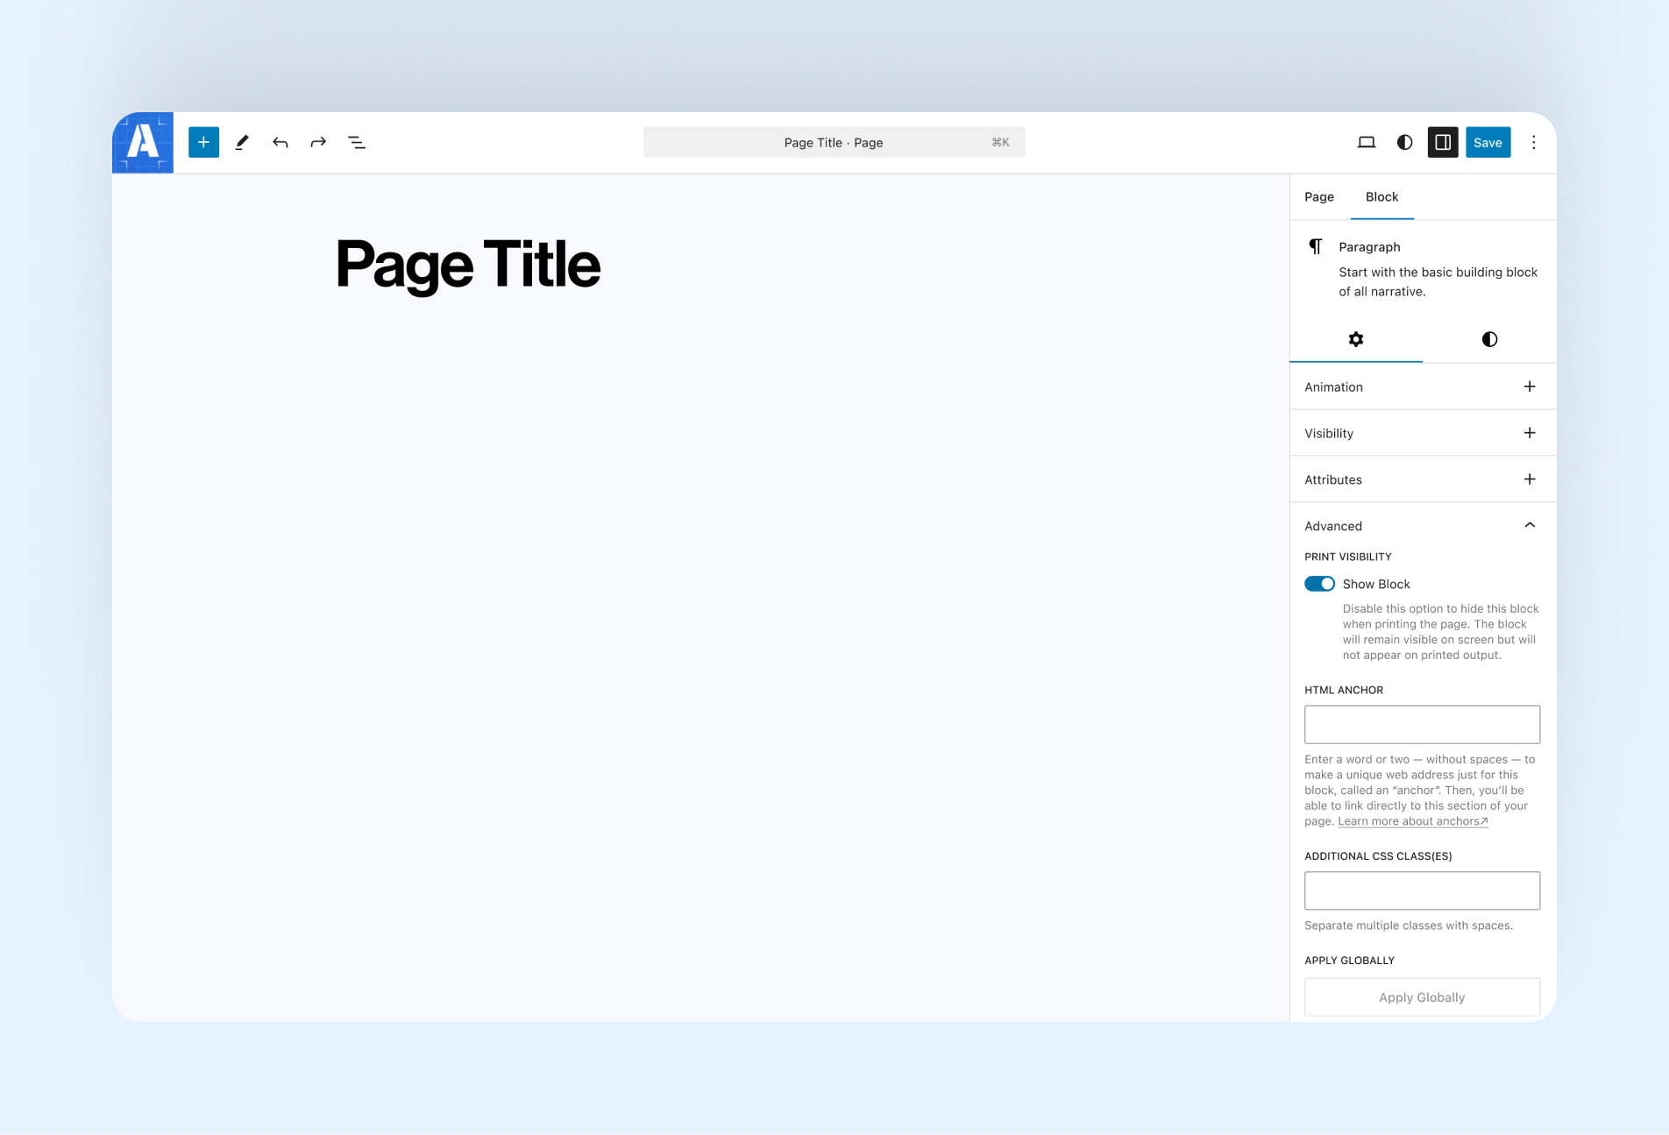Save the page
The image size is (1669, 1135).
1488,142
